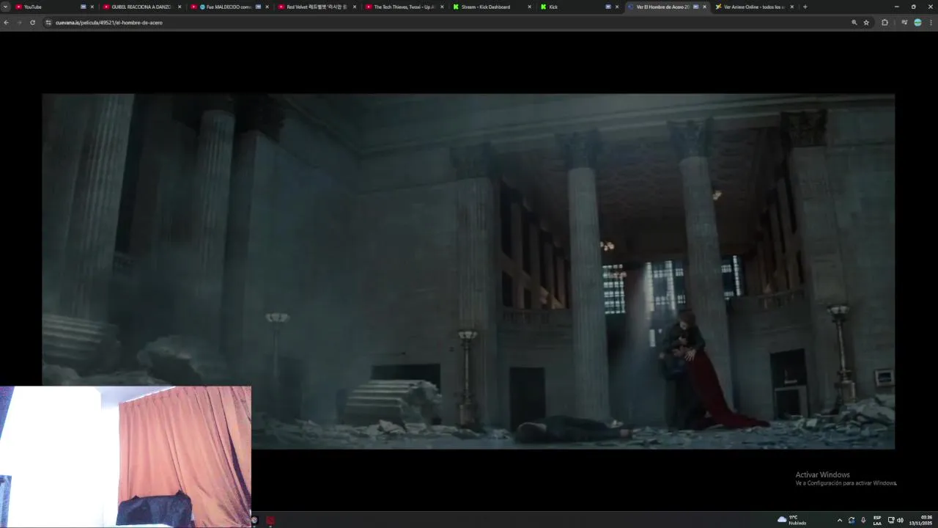Go back to previous page
This screenshot has width=938, height=528.
tap(7, 23)
